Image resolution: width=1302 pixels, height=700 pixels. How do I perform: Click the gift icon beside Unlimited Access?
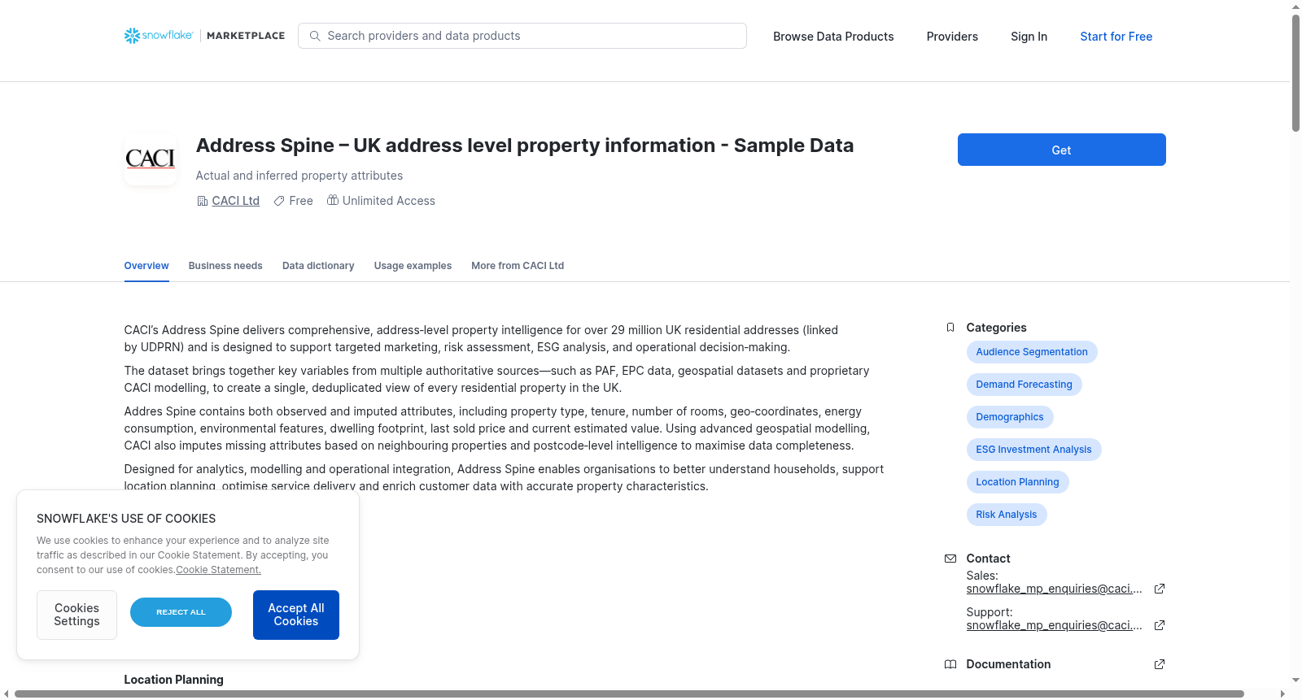(x=333, y=200)
